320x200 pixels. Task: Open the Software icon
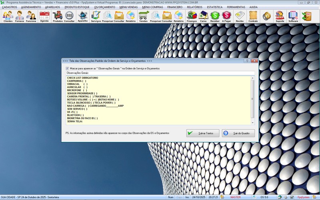coord(293,16)
